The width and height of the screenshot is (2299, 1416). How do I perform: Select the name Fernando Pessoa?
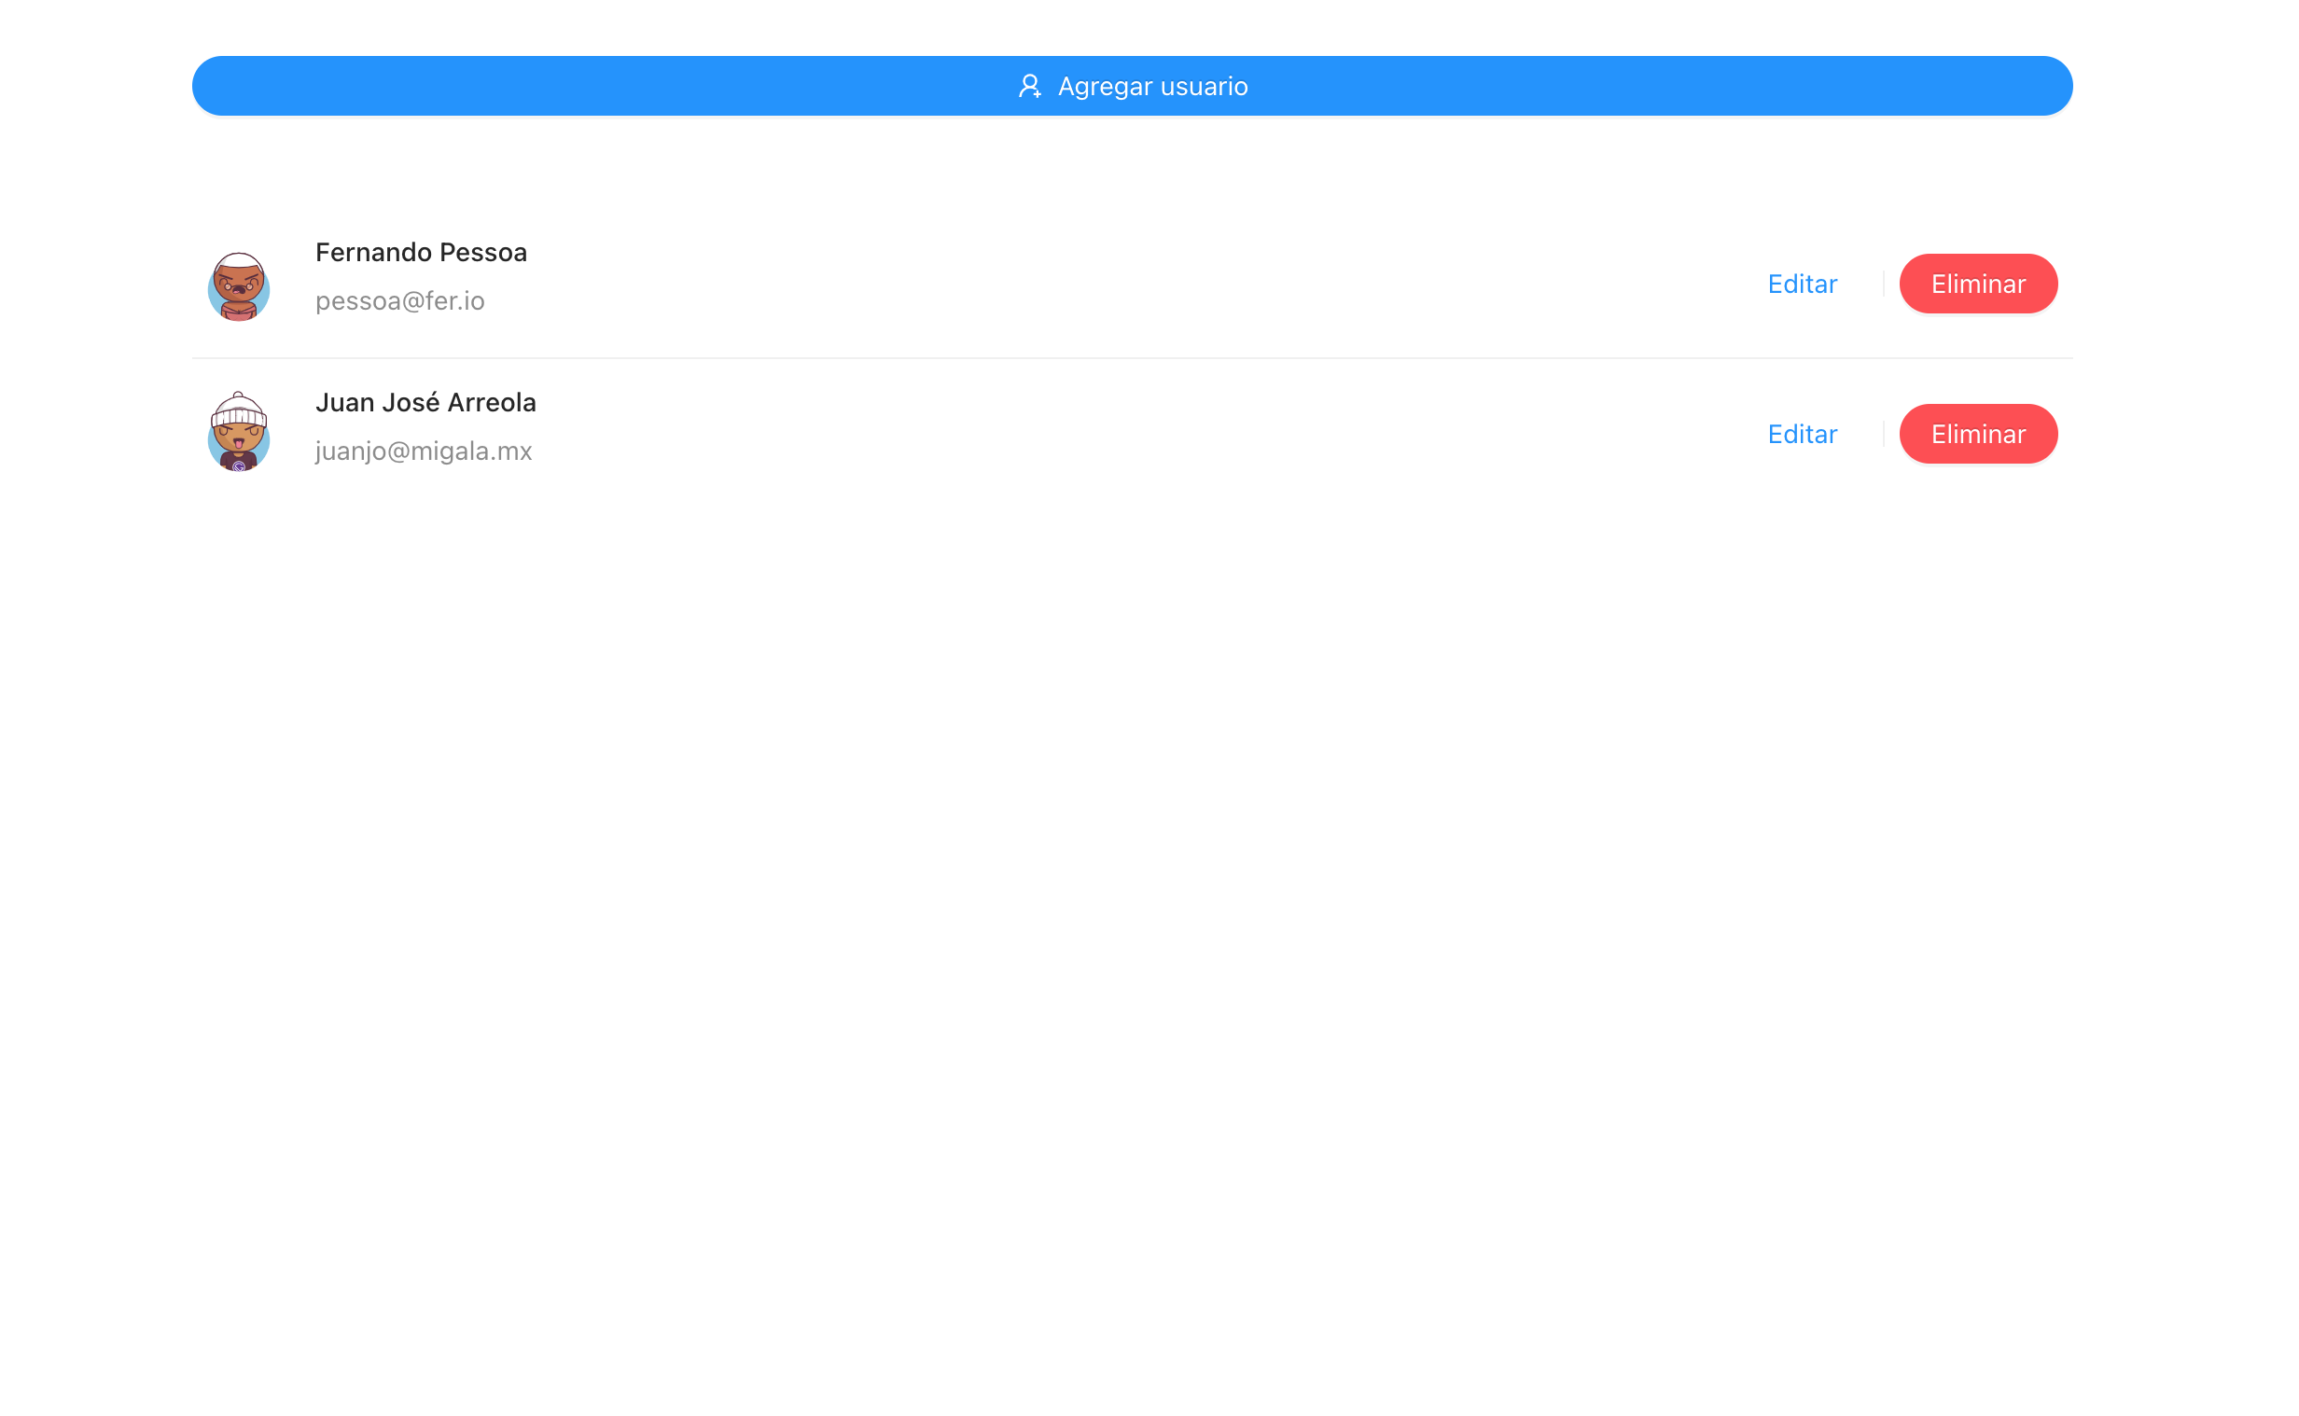point(420,252)
